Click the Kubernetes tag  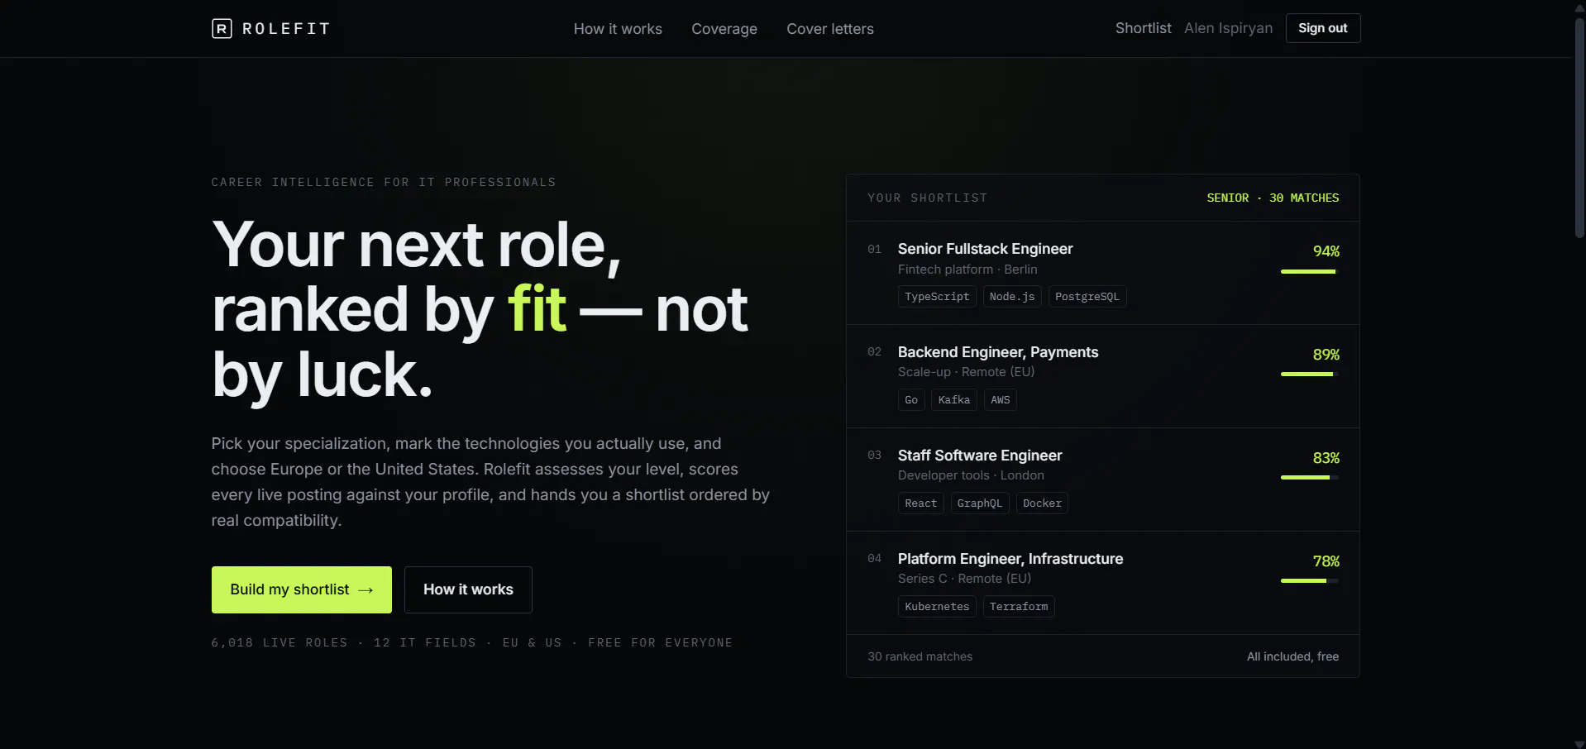pos(937,607)
